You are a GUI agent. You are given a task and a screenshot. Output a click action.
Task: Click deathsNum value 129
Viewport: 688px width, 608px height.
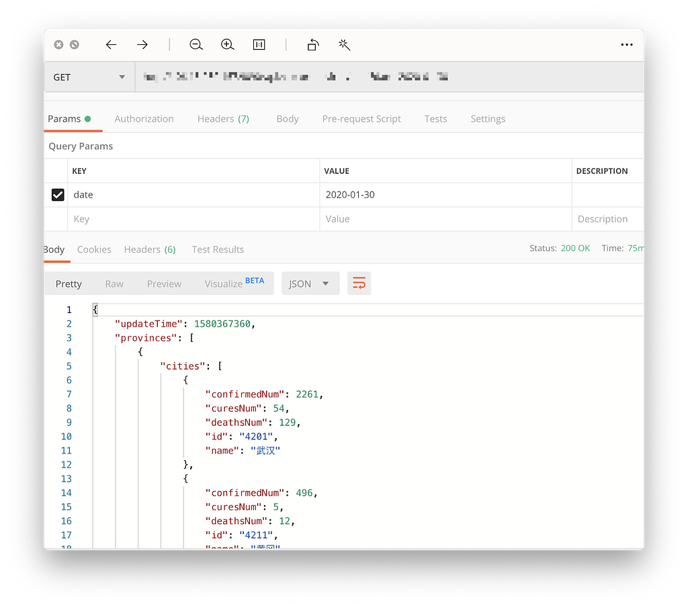288,423
